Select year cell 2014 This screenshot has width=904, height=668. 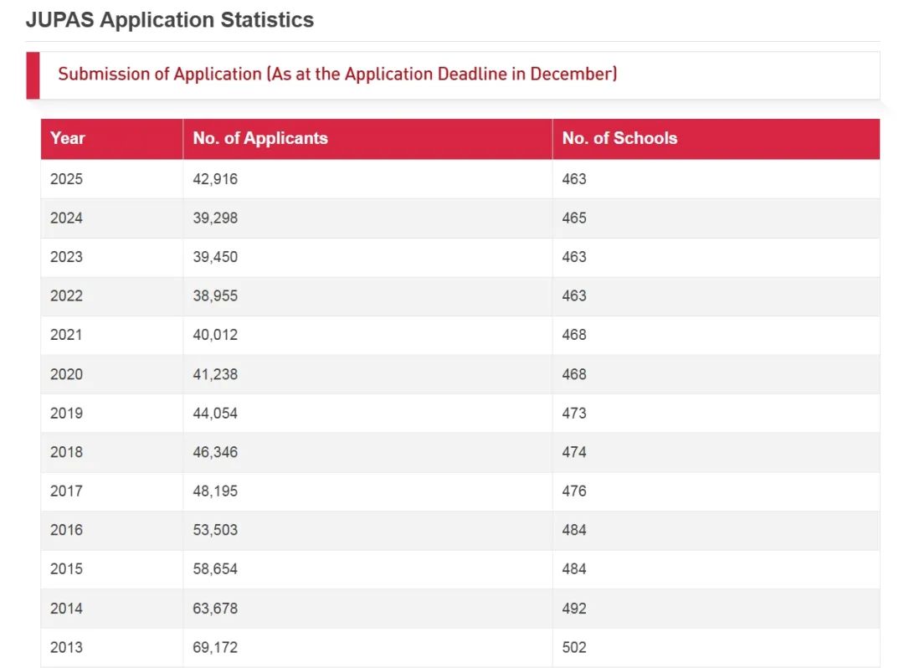pos(66,609)
